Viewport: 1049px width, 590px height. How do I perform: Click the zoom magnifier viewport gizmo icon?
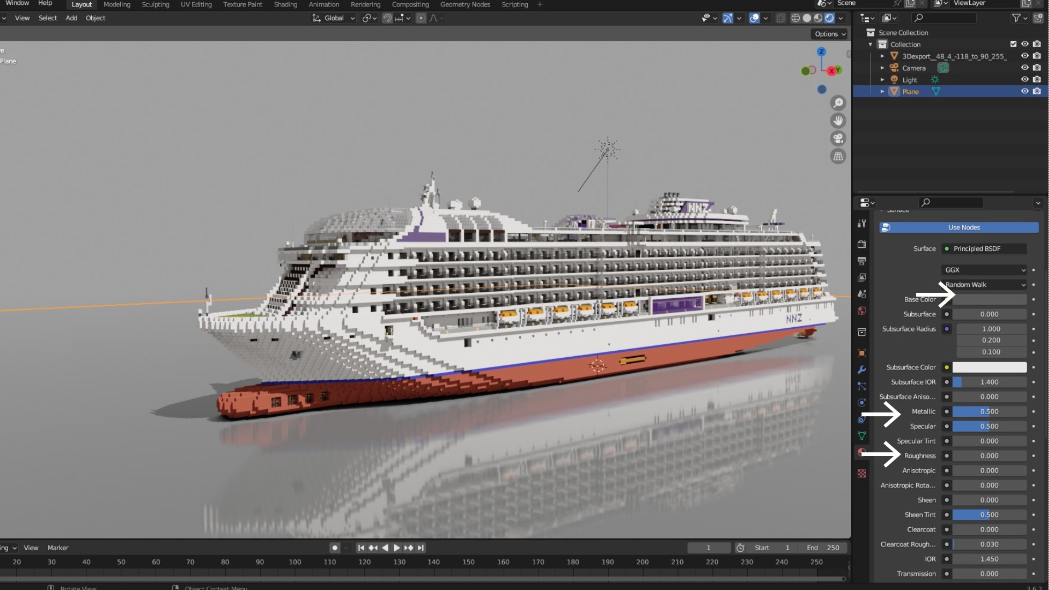838,103
